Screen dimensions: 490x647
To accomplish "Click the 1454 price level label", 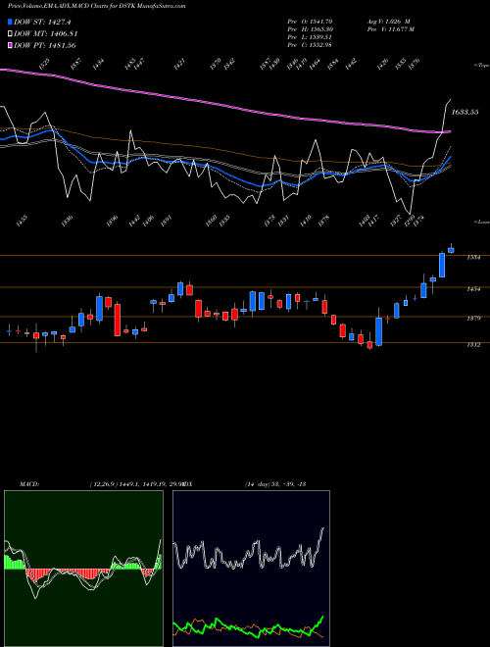I will pos(473,289).
